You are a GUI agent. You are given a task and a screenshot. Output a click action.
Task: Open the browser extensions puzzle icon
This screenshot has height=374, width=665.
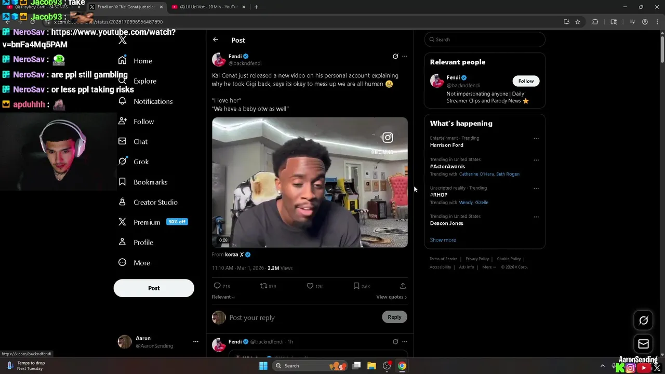click(x=595, y=22)
